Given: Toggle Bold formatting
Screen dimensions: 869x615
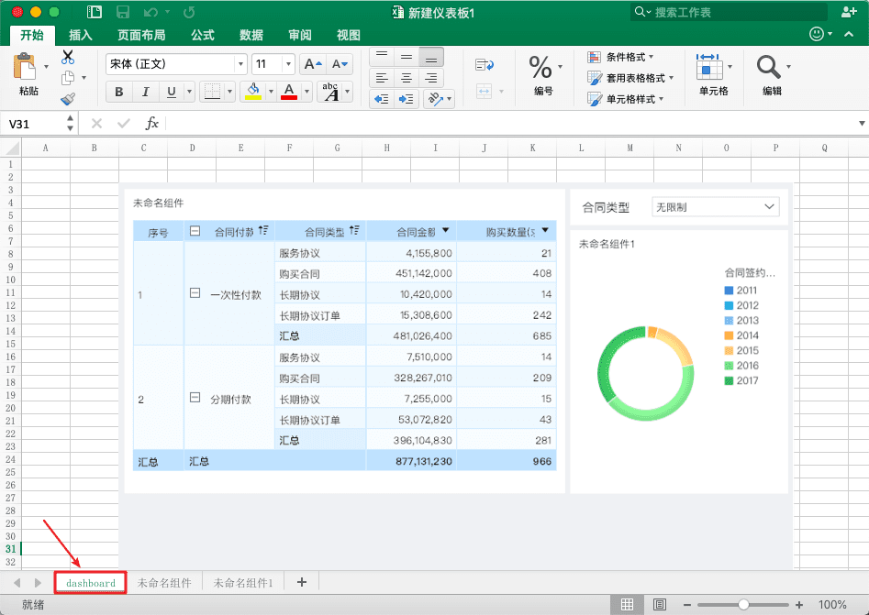Looking at the screenshot, I should 119,92.
